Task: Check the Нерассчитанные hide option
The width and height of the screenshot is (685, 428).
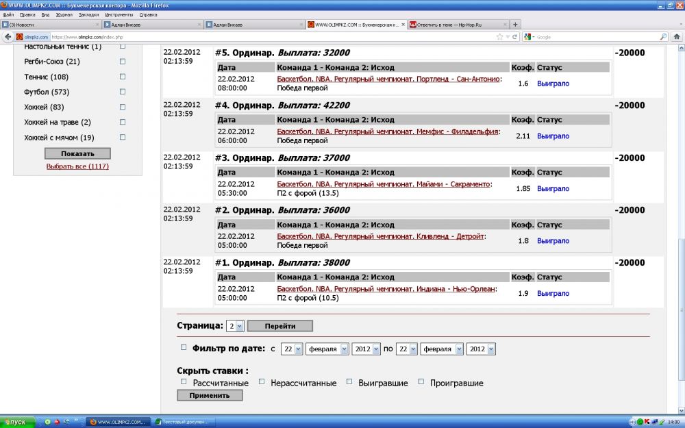Action: (x=261, y=381)
